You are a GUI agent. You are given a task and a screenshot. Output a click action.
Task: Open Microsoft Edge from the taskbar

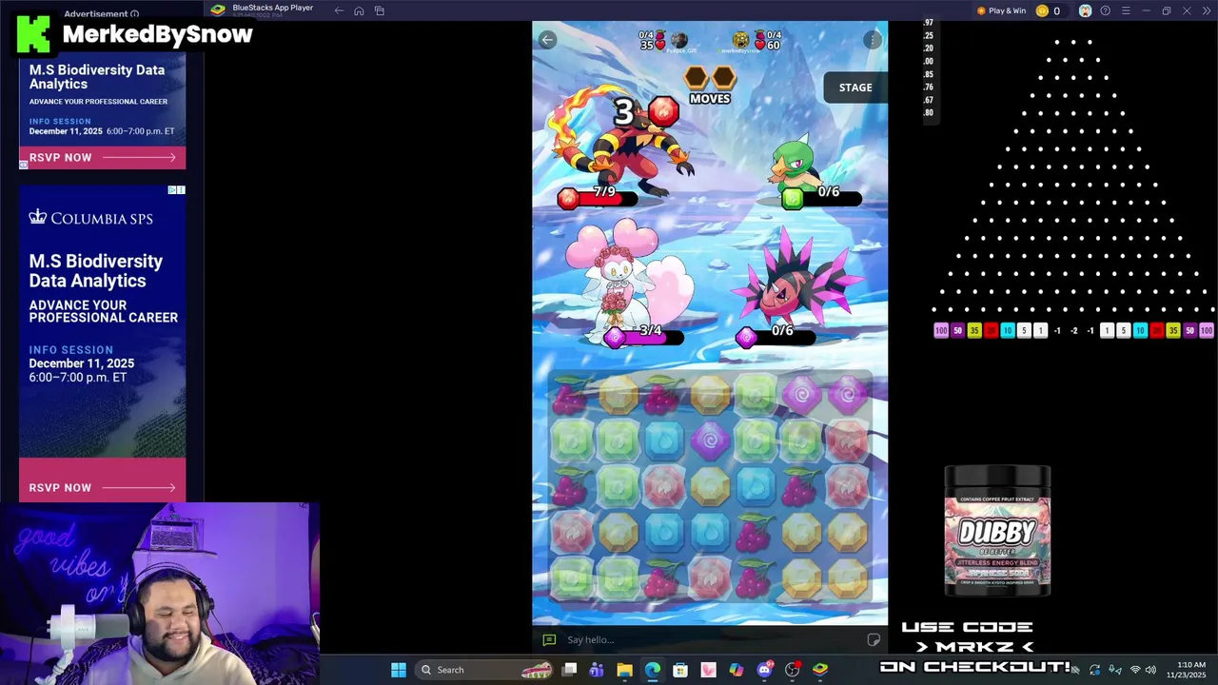pos(653,670)
